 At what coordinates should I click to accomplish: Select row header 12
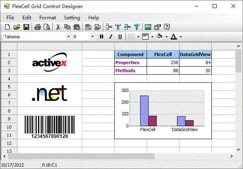(9, 143)
